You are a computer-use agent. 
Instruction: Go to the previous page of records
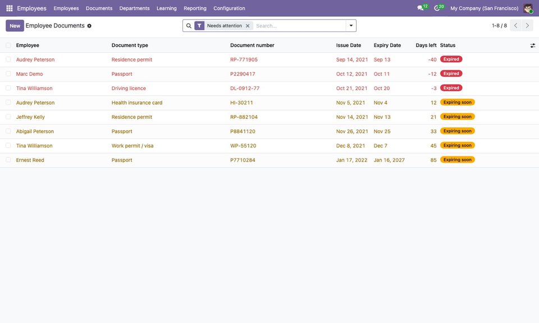pyautogui.click(x=515, y=25)
